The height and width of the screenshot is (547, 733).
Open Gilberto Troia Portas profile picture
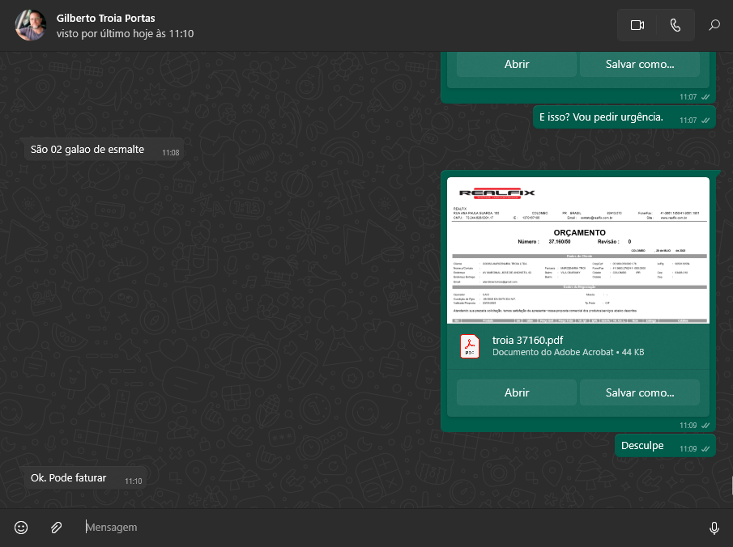point(31,25)
